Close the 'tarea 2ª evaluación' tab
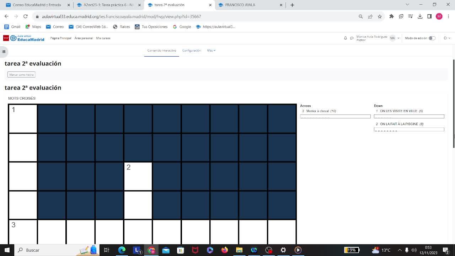The image size is (455, 256). [x=210, y=5]
